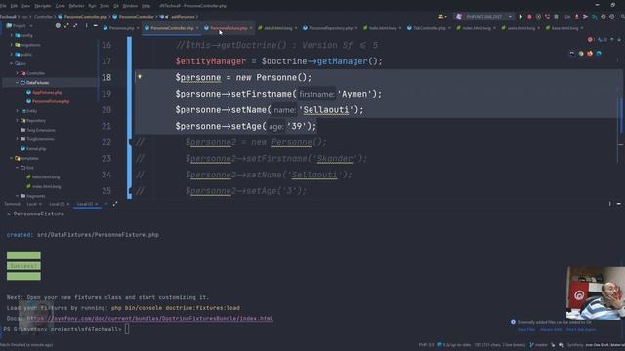This screenshot has width=625, height=351.
Task: Expand the config folder in project tree
Action: pos(12,35)
